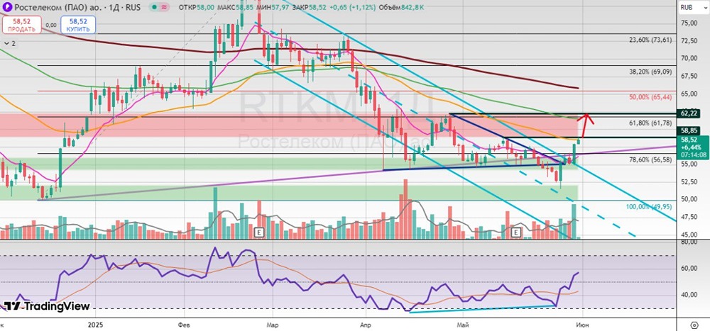Click 52,50 on the price scale

click(x=688, y=181)
